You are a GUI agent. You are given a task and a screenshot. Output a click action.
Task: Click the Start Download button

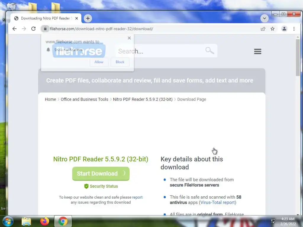pos(101,174)
